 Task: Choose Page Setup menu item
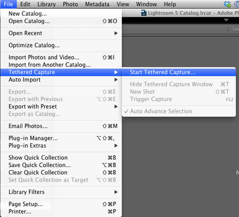click(25, 204)
